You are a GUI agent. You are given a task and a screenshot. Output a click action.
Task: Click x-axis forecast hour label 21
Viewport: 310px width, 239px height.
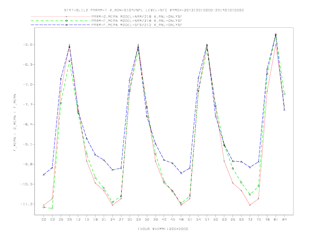104,219
